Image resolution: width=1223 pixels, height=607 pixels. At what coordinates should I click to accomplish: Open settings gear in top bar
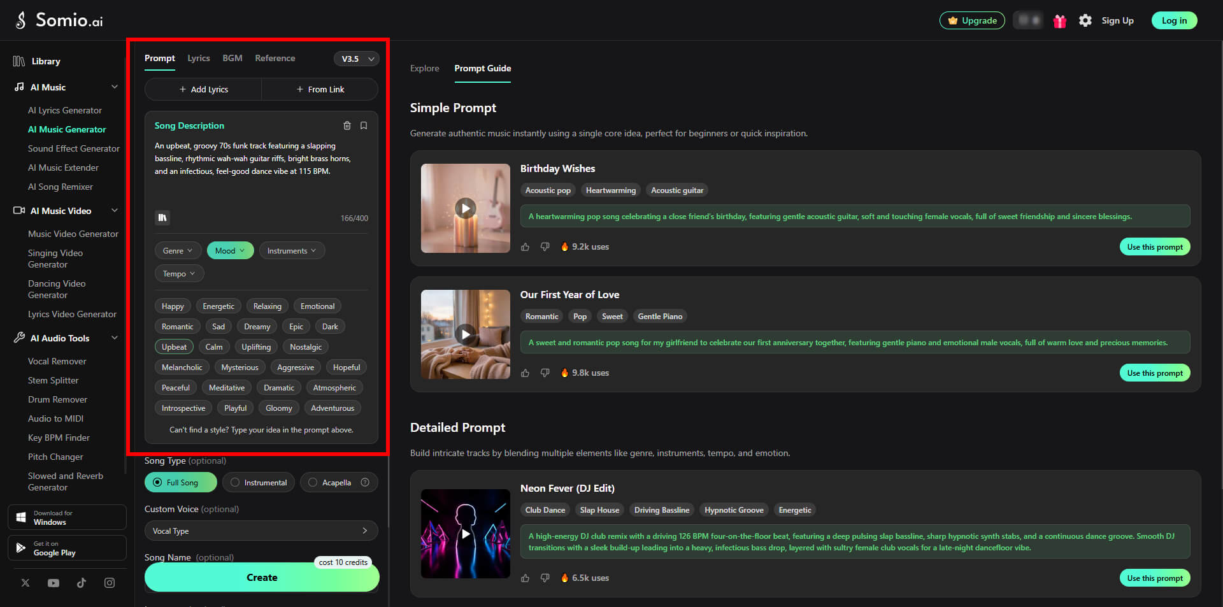coord(1085,21)
